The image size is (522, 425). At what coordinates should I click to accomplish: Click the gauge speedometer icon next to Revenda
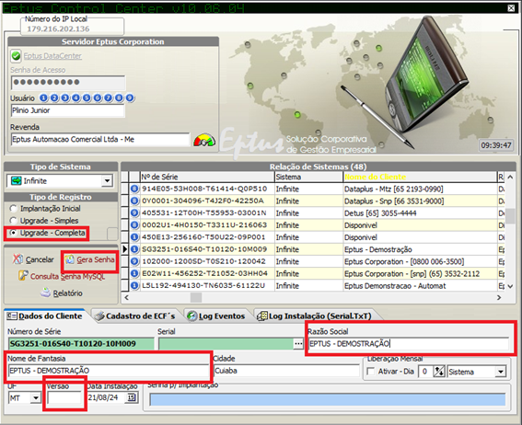(204, 140)
